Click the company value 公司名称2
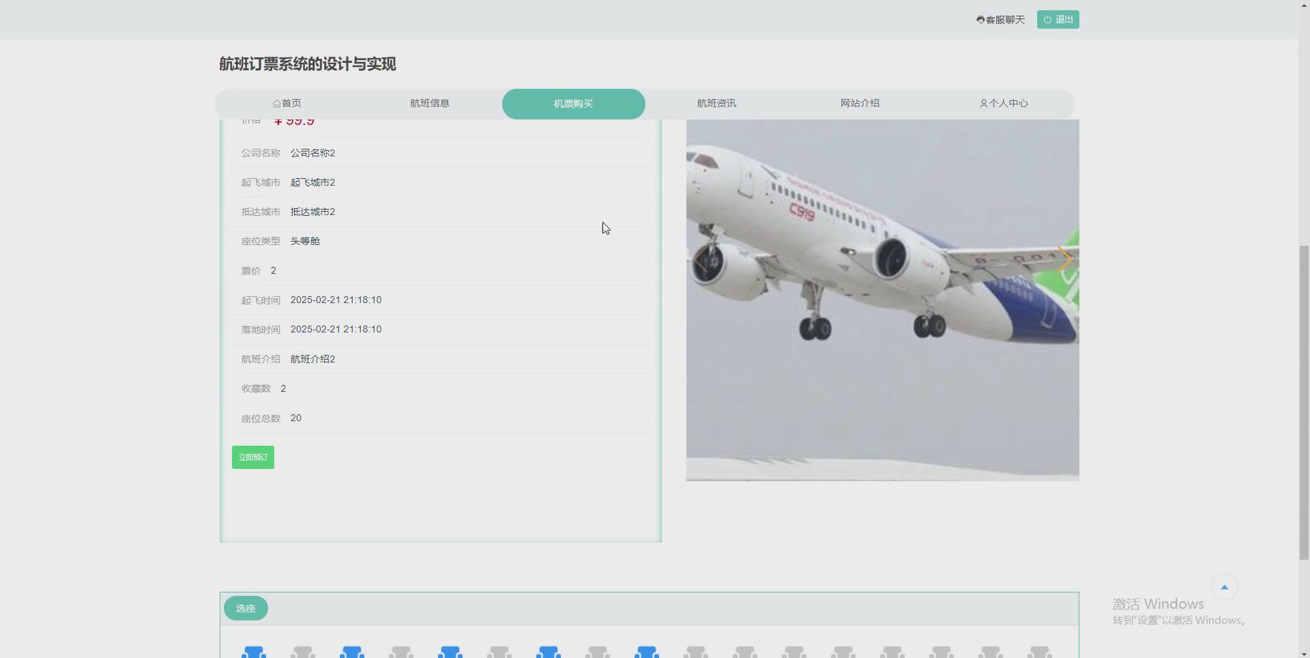The image size is (1310, 658). click(312, 153)
